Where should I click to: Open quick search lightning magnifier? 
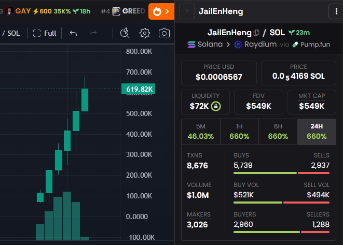[x=125, y=33]
